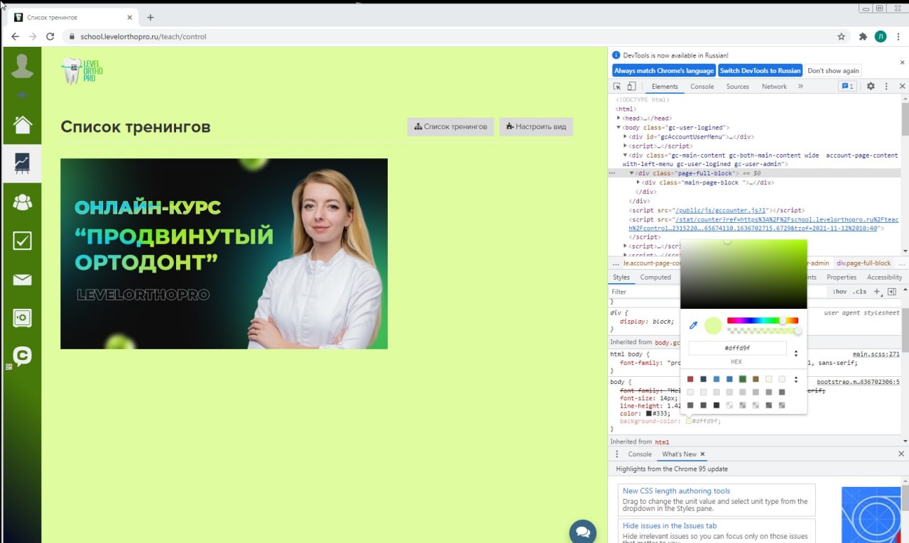This screenshot has width=909, height=543.
Task: Go to the home icon in sidebar
Action: point(23,124)
